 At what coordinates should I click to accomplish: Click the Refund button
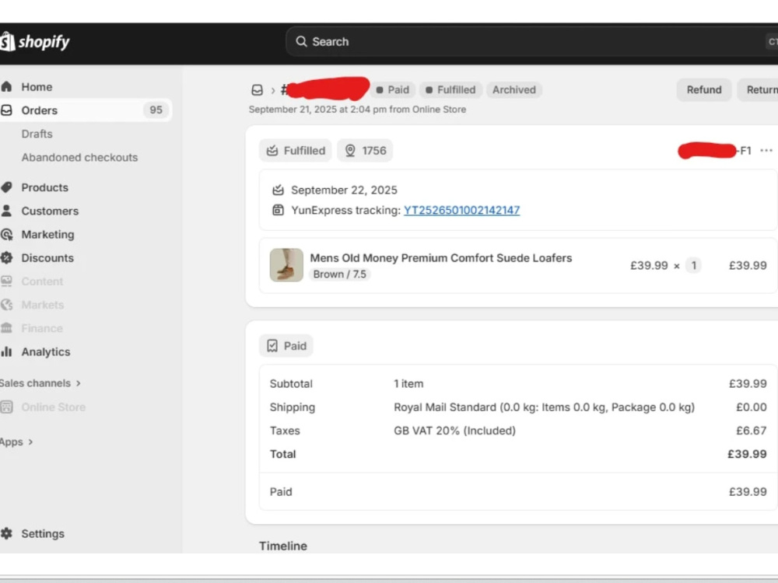[704, 89]
